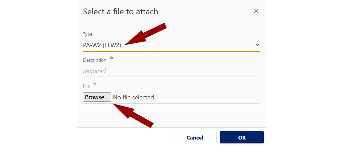Click the File field label
Screen dimensions: 344x146
click(86, 86)
